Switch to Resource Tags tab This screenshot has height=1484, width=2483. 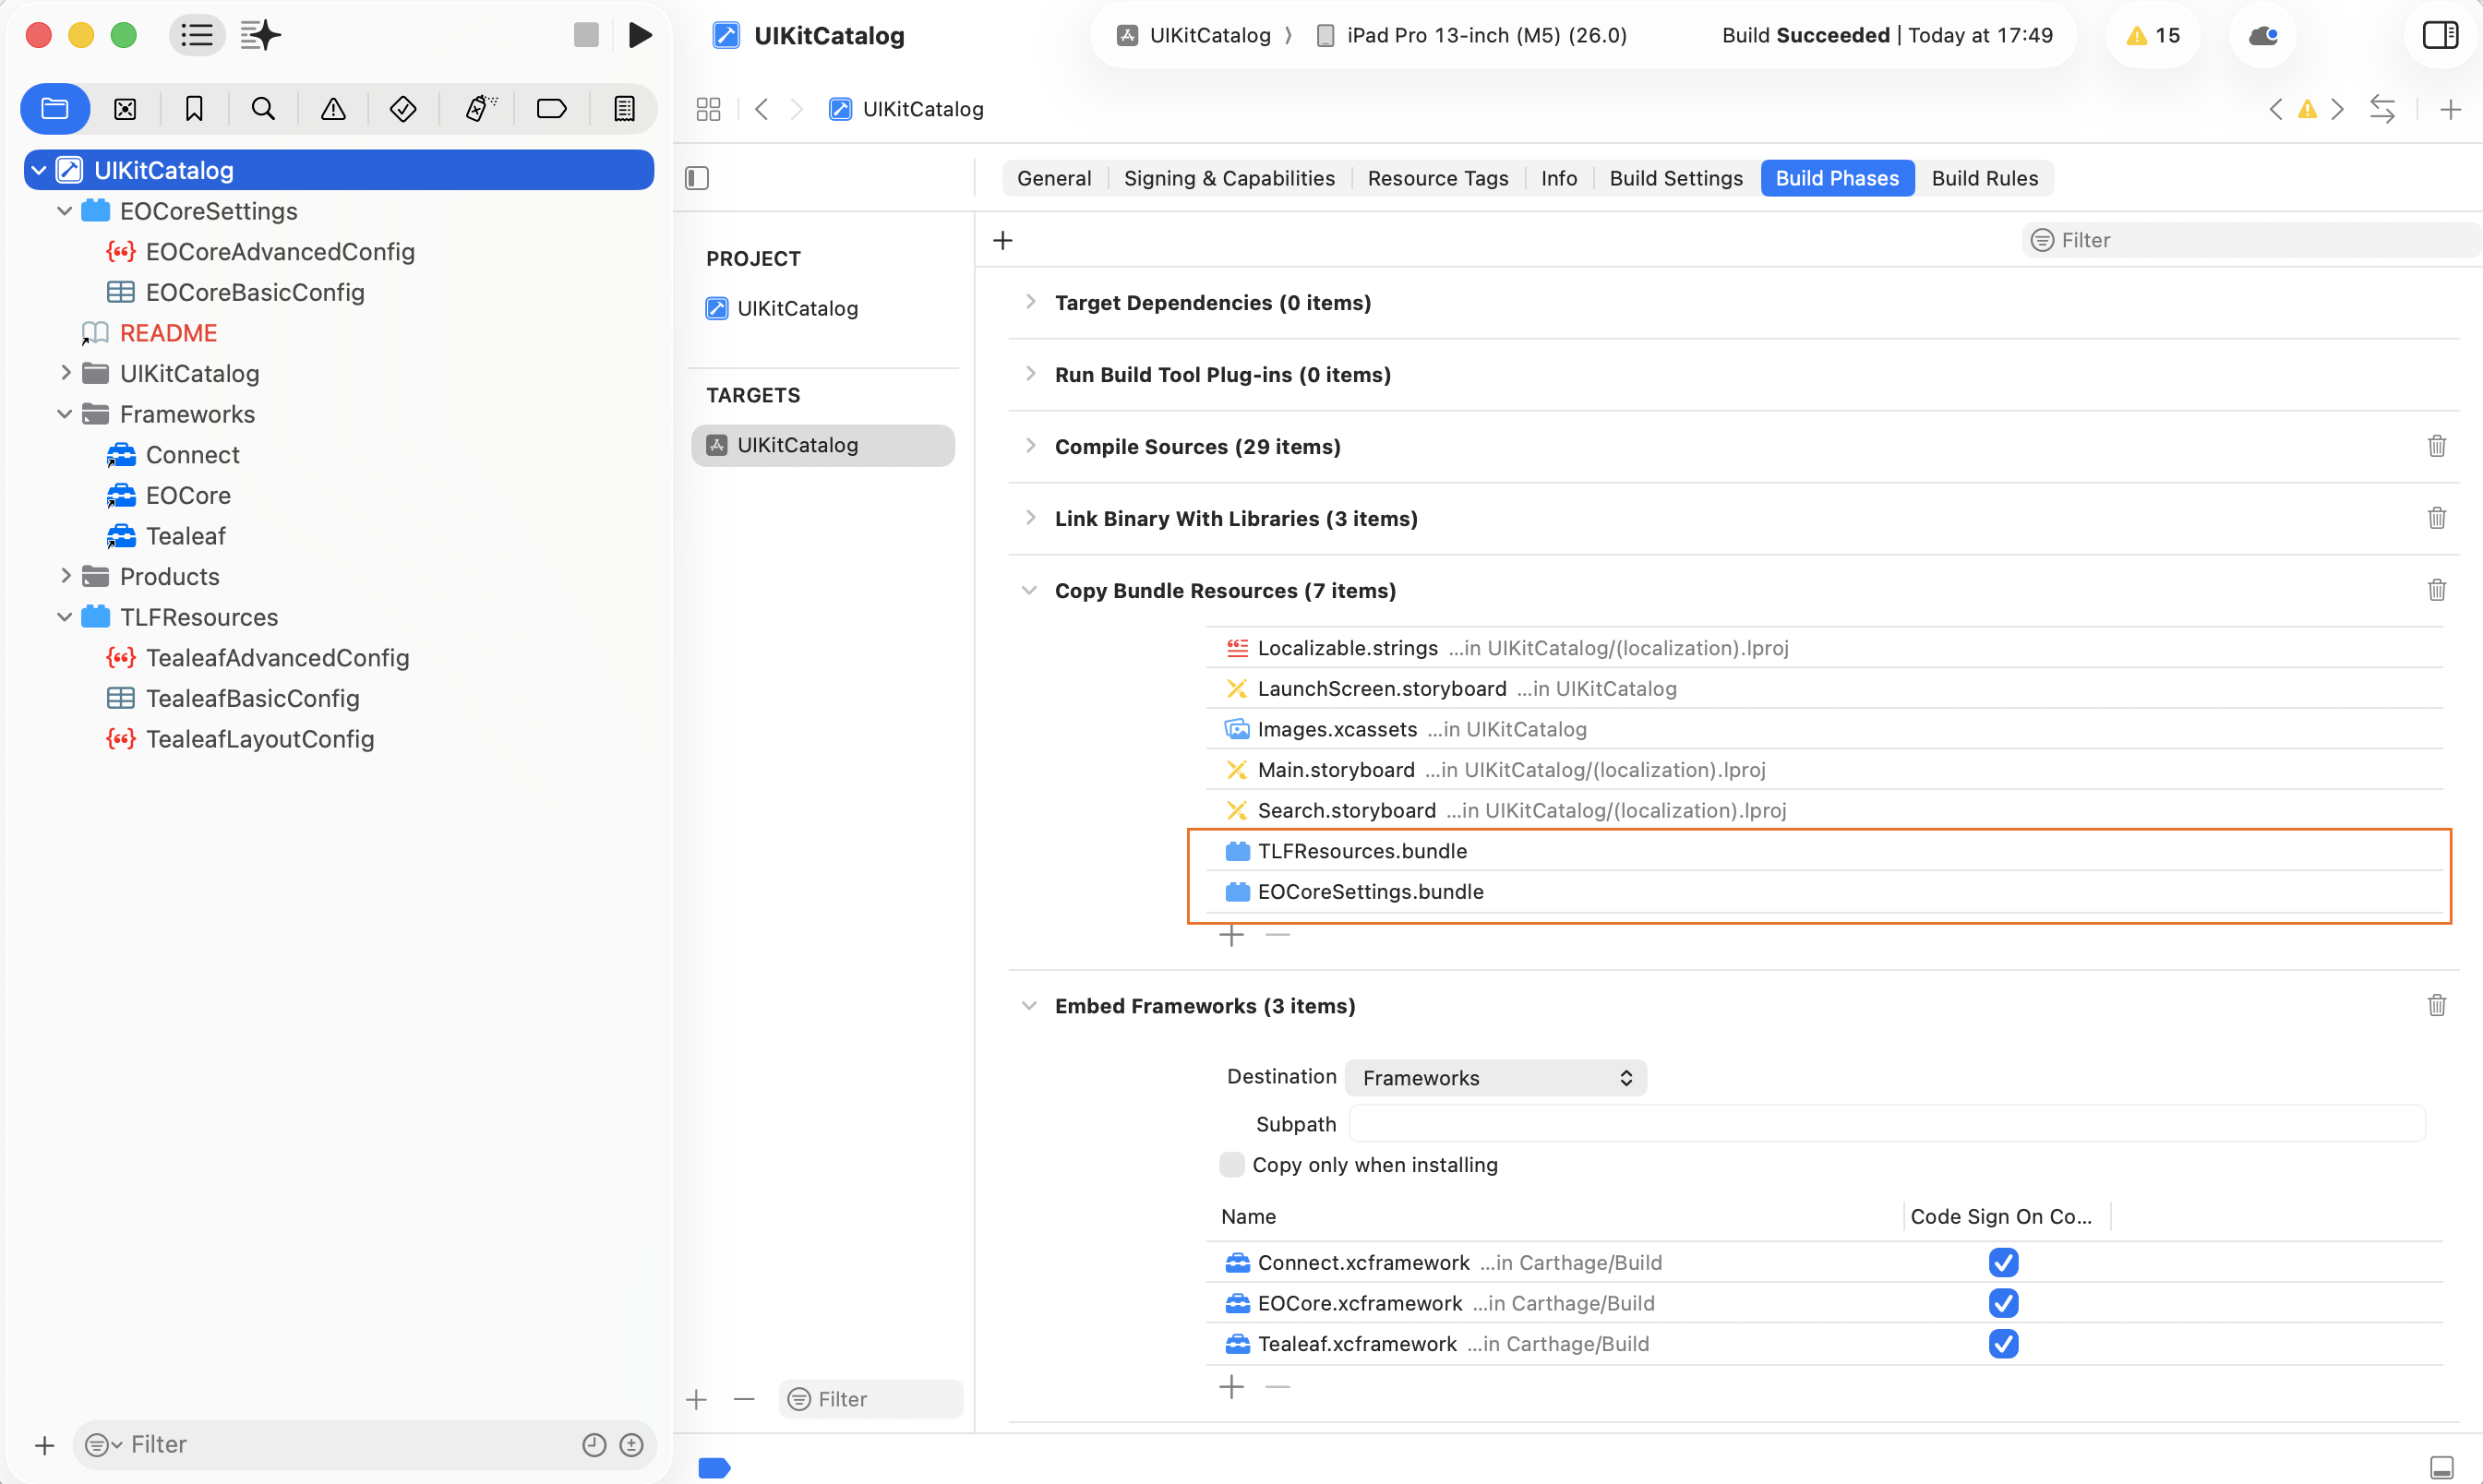(1438, 178)
